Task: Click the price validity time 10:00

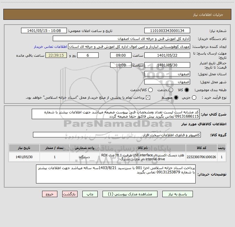Action: pos(121,65)
